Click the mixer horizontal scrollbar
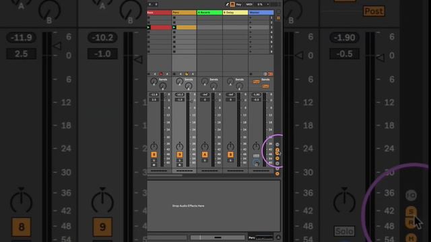The width and height of the screenshot is (431, 242). pyautogui.click(x=165, y=175)
